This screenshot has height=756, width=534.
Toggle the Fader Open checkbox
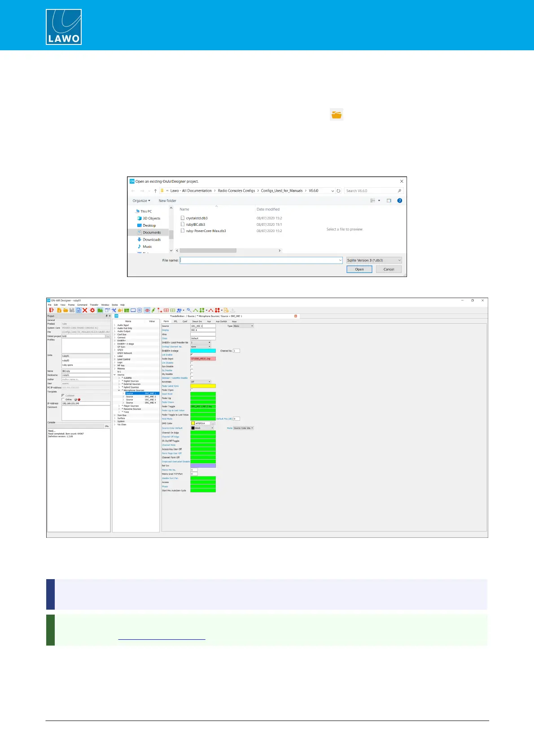click(192, 390)
